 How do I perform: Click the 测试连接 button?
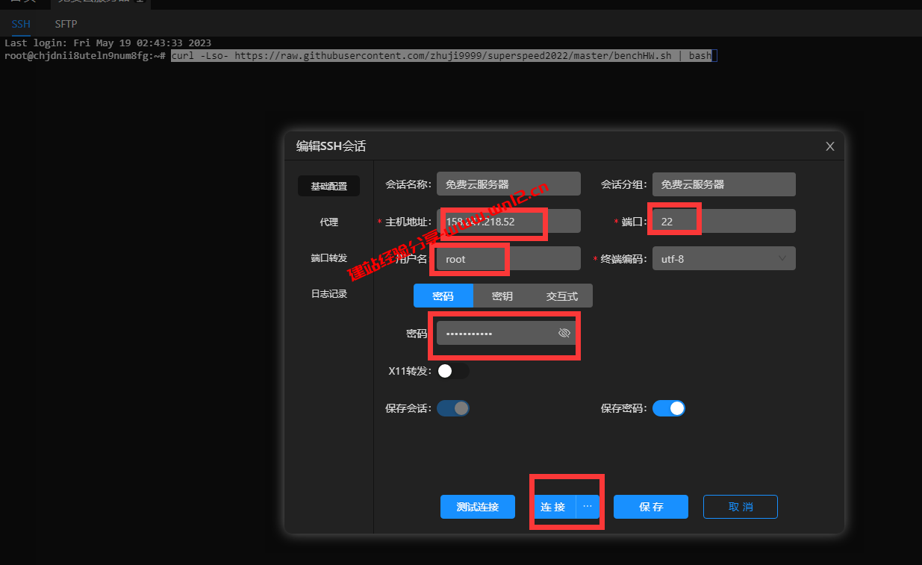click(x=478, y=507)
